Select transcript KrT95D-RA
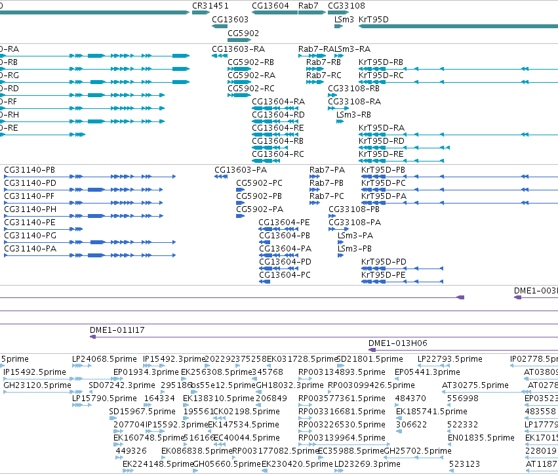 (x=381, y=128)
